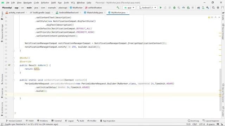Click the Attach Debugger to Android Process icon
225x126 pixels.
pos(188,8)
